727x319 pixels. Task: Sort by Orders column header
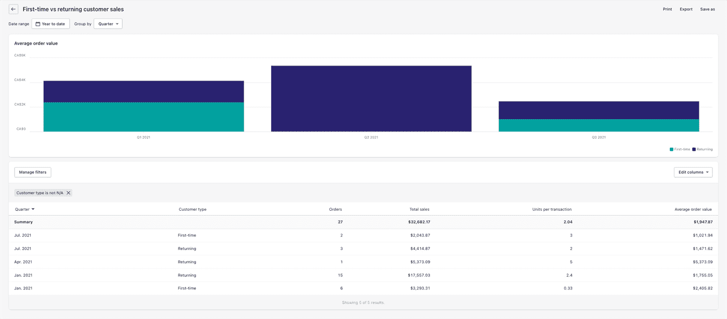335,209
